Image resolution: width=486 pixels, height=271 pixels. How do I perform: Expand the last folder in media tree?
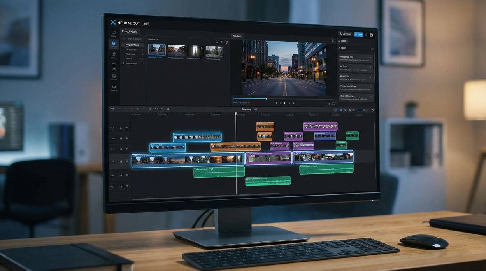click(124, 63)
